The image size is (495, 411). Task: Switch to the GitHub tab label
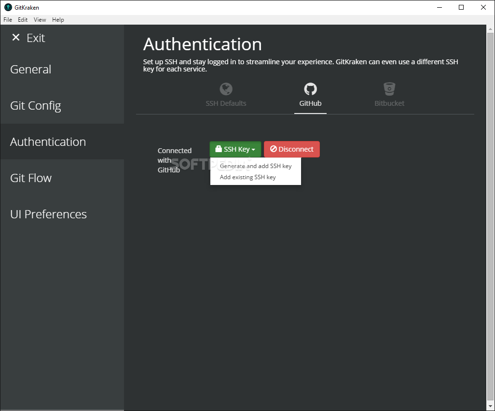click(310, 103)
